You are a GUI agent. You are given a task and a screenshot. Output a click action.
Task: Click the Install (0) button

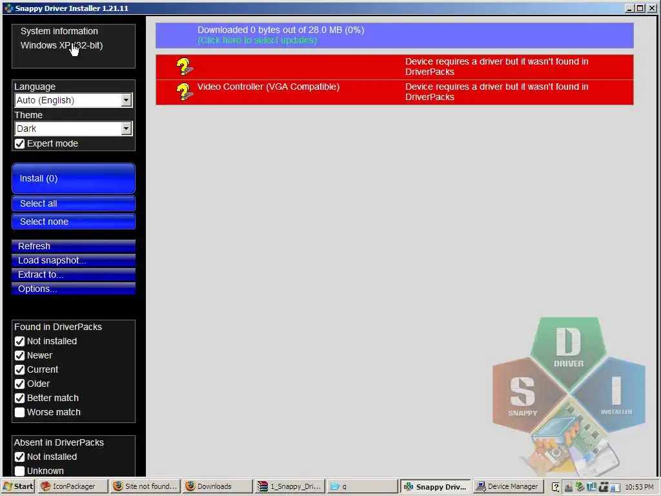click(x=74, y=178)
